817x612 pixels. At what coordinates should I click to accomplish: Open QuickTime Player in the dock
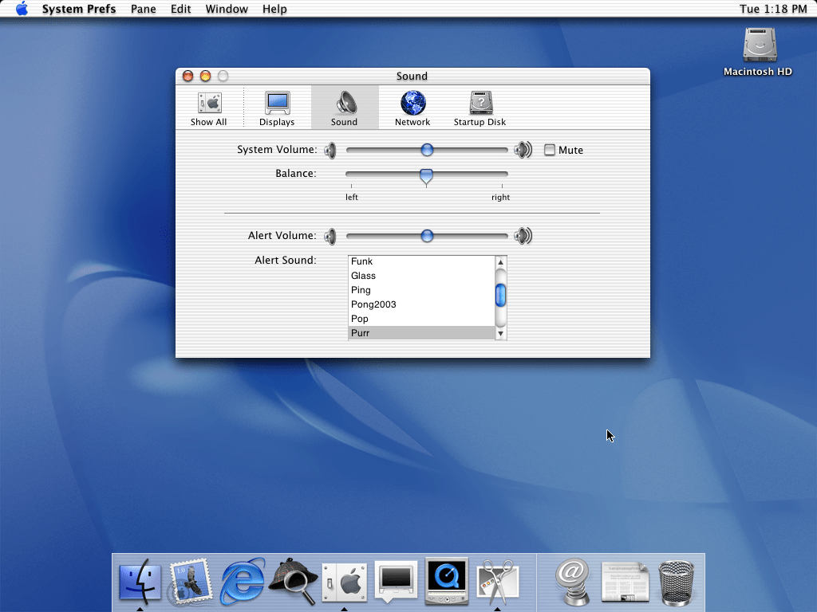coord(447,581)
